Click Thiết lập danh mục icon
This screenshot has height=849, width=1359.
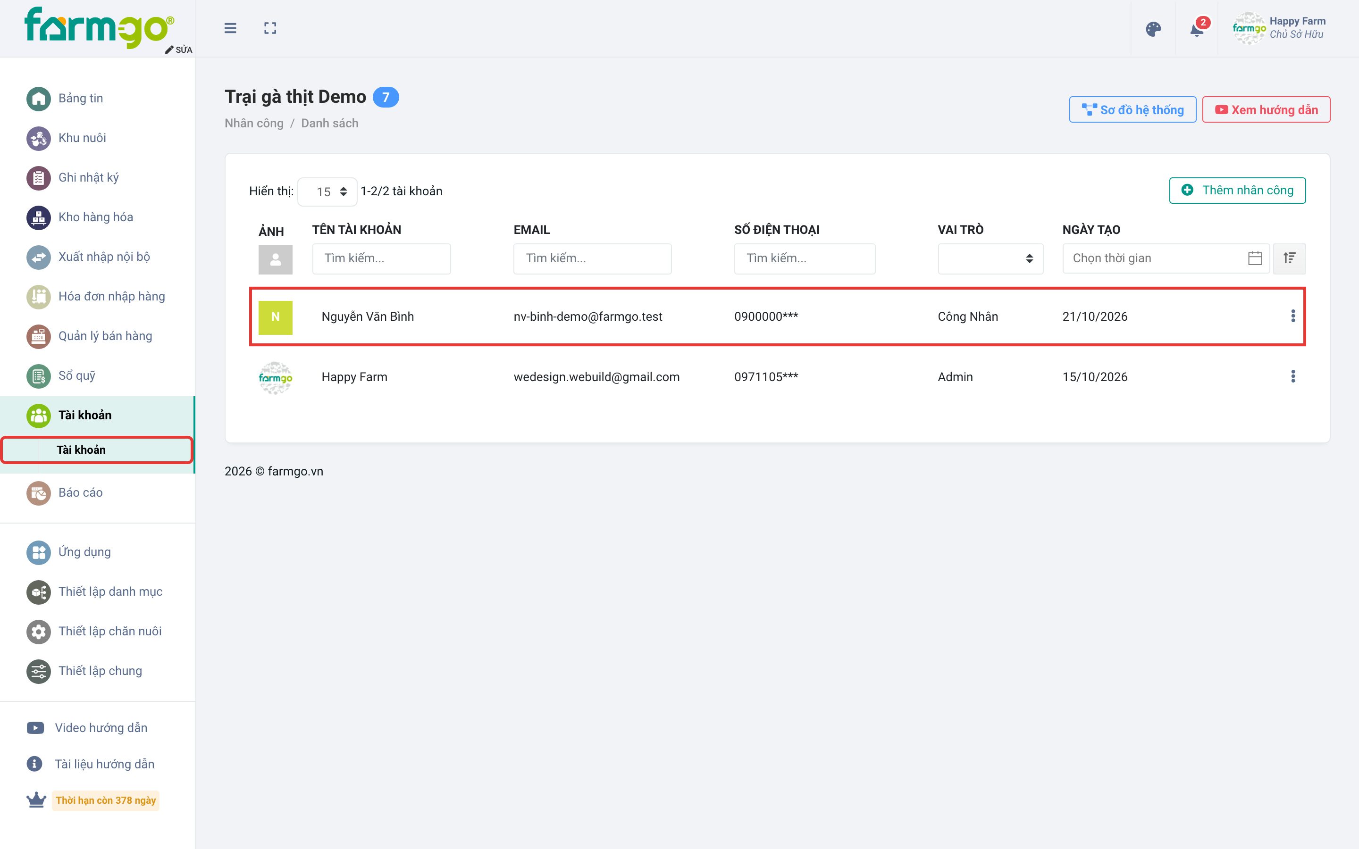[39, 592]
